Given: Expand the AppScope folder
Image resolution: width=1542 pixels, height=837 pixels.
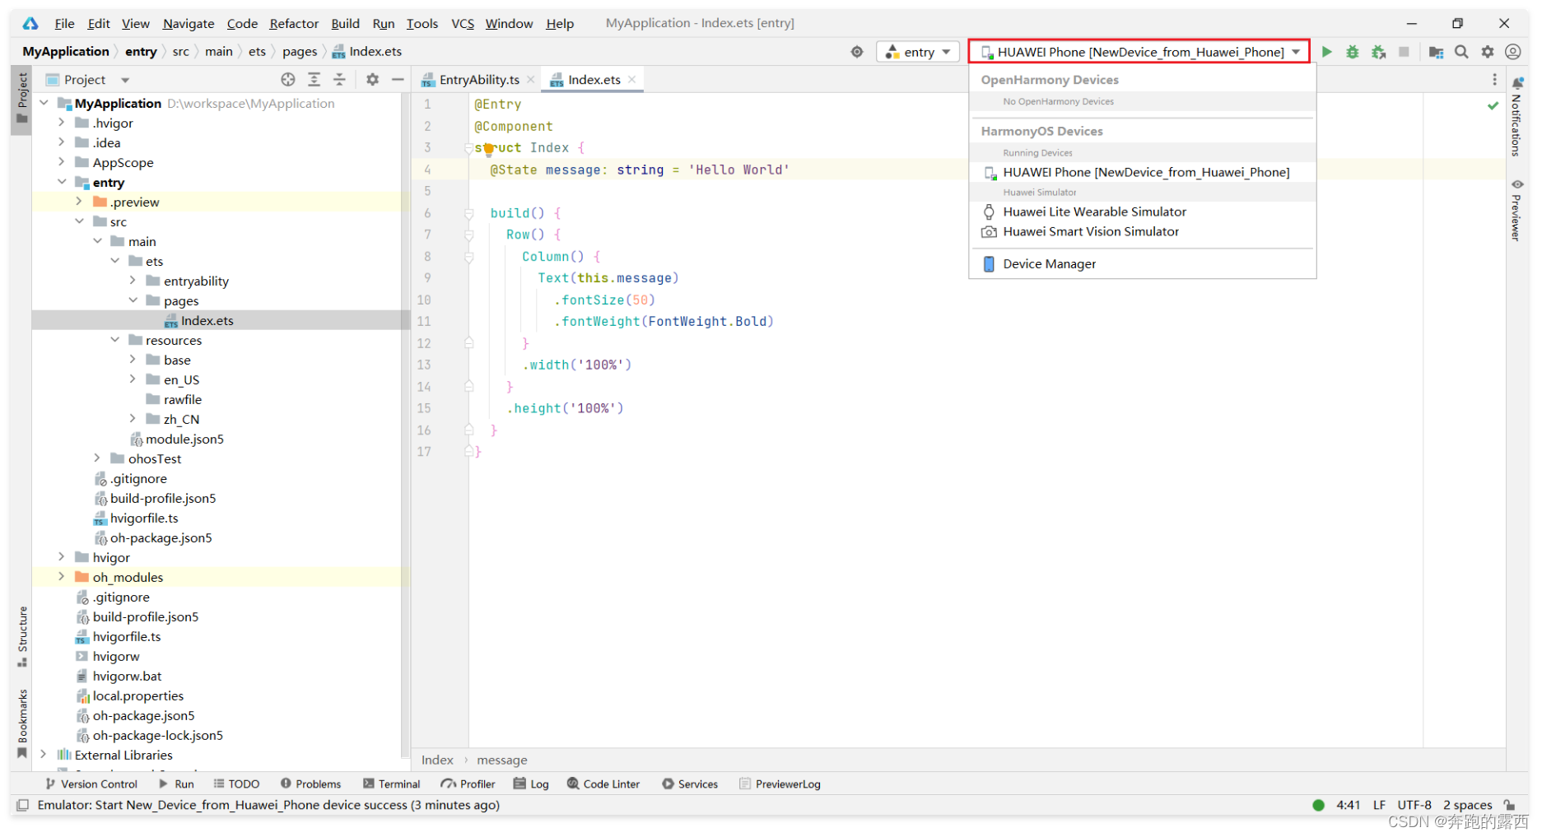Looking at the screenshot, I should [62, 162].
